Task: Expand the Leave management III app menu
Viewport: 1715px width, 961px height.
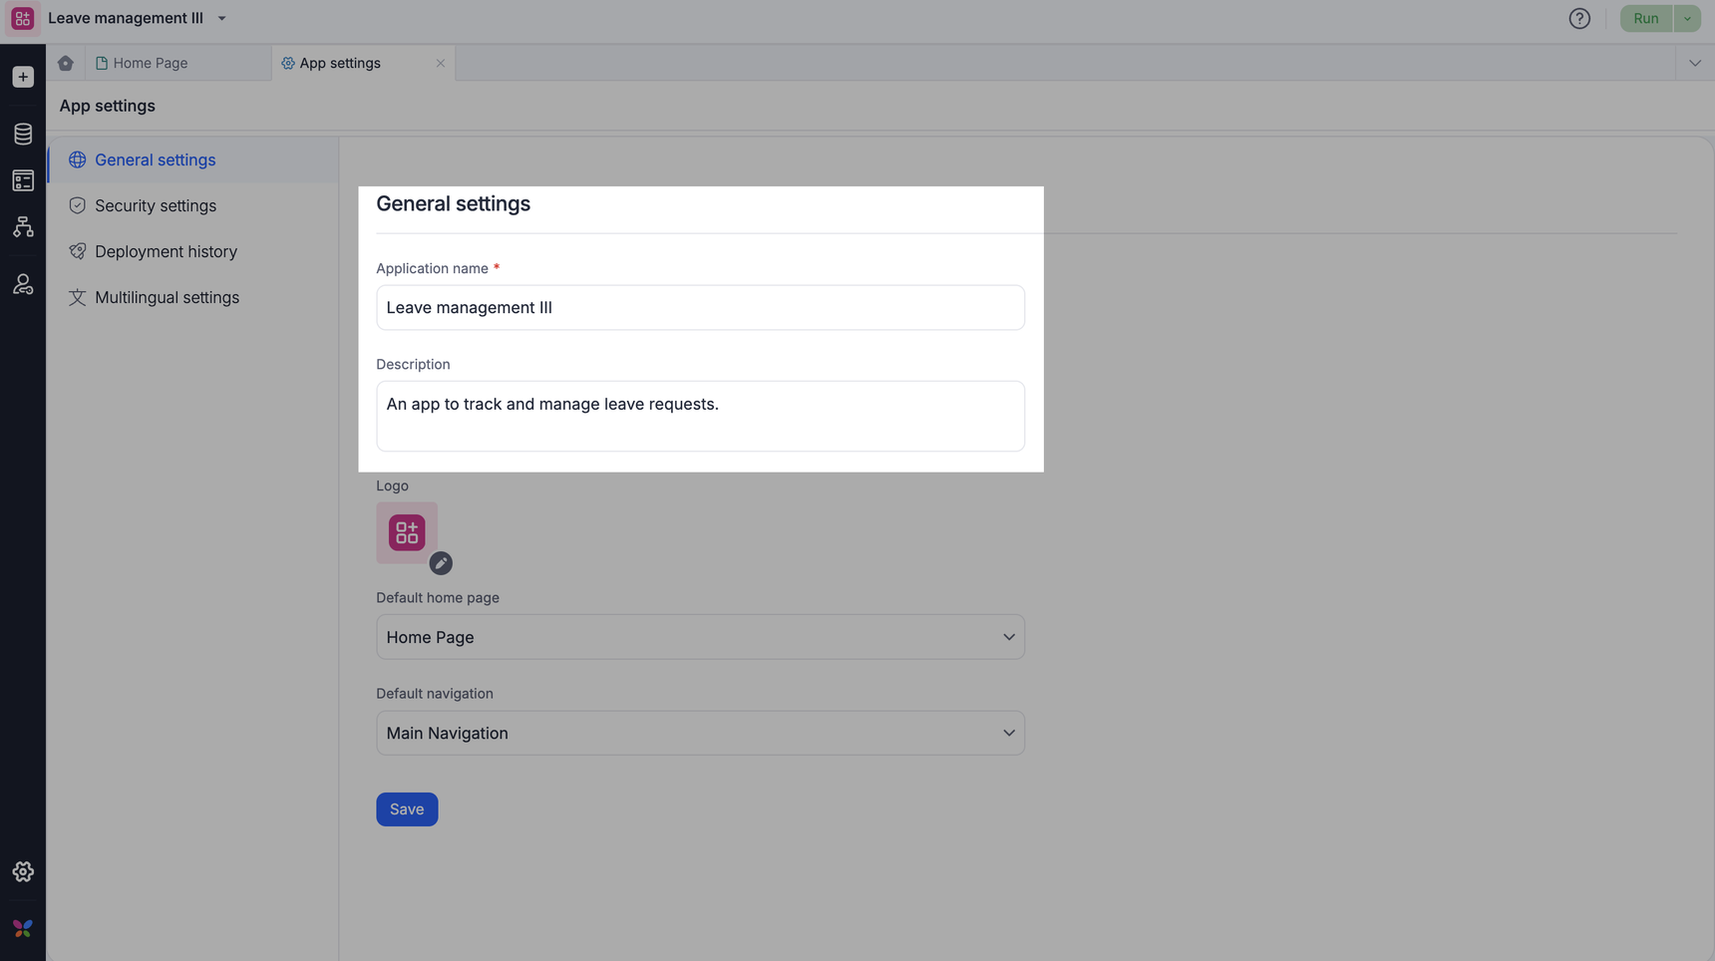Action: pos(221,19)
